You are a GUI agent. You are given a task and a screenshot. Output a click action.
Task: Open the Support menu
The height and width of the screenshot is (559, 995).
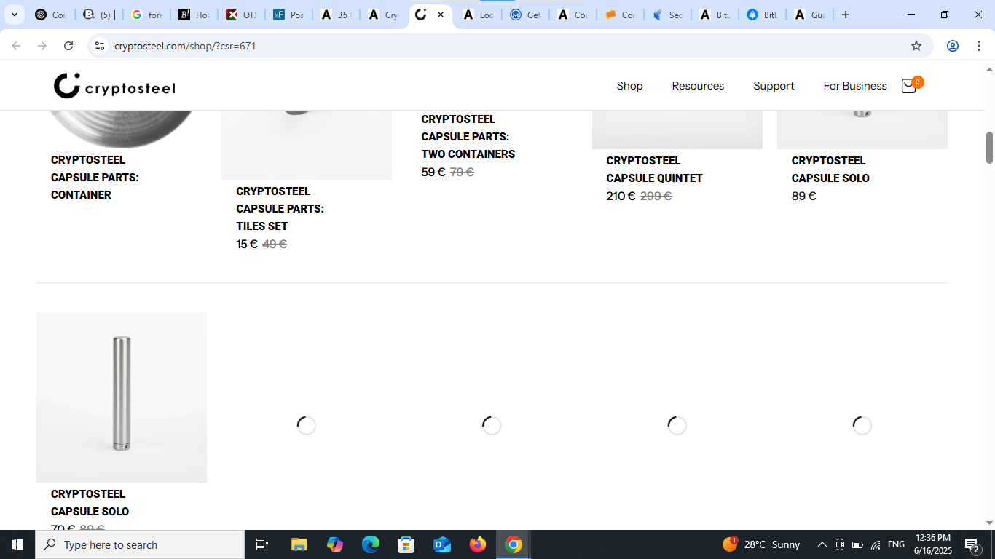click(x=774, y=86)
